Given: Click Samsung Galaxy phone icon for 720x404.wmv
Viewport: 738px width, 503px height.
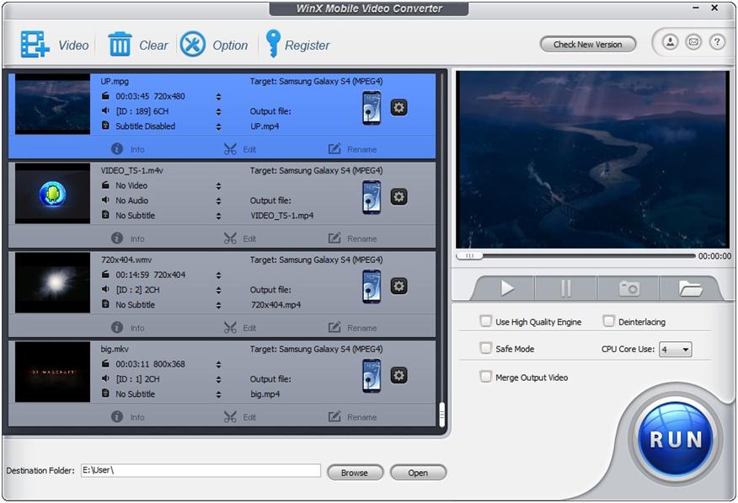Looking at the screenshot, I should [372, 286].
